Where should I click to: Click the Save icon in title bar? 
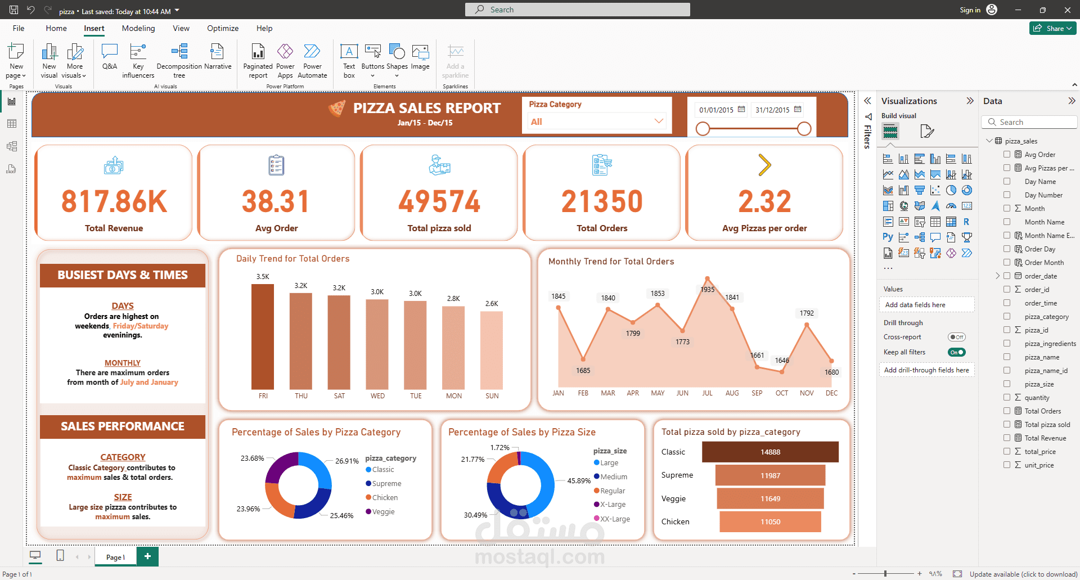[x=14, y=10]
